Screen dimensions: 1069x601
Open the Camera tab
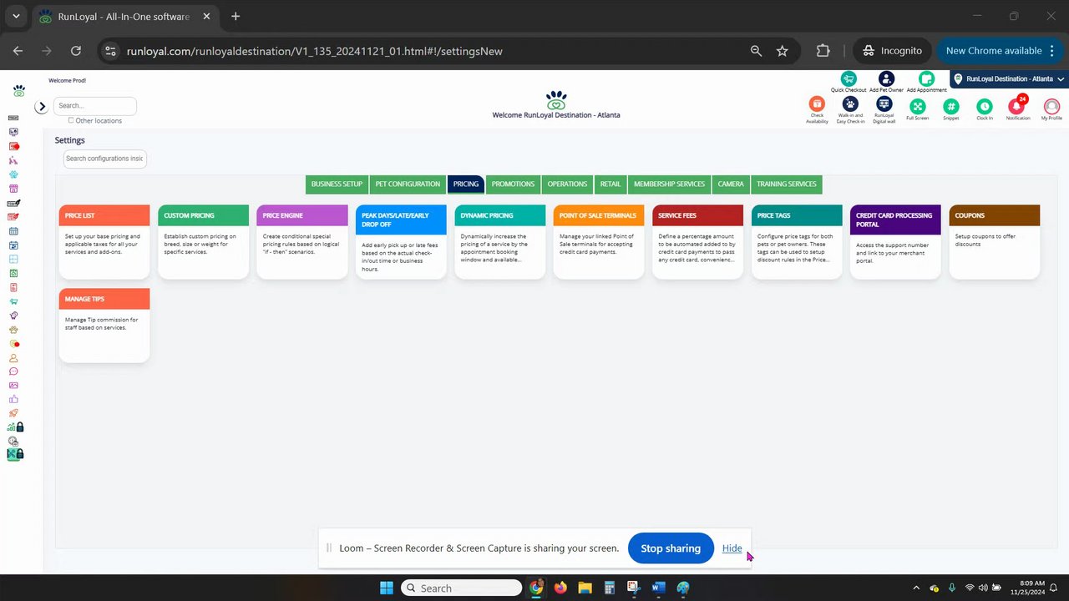pyautogui.click(x=731, y=184)
